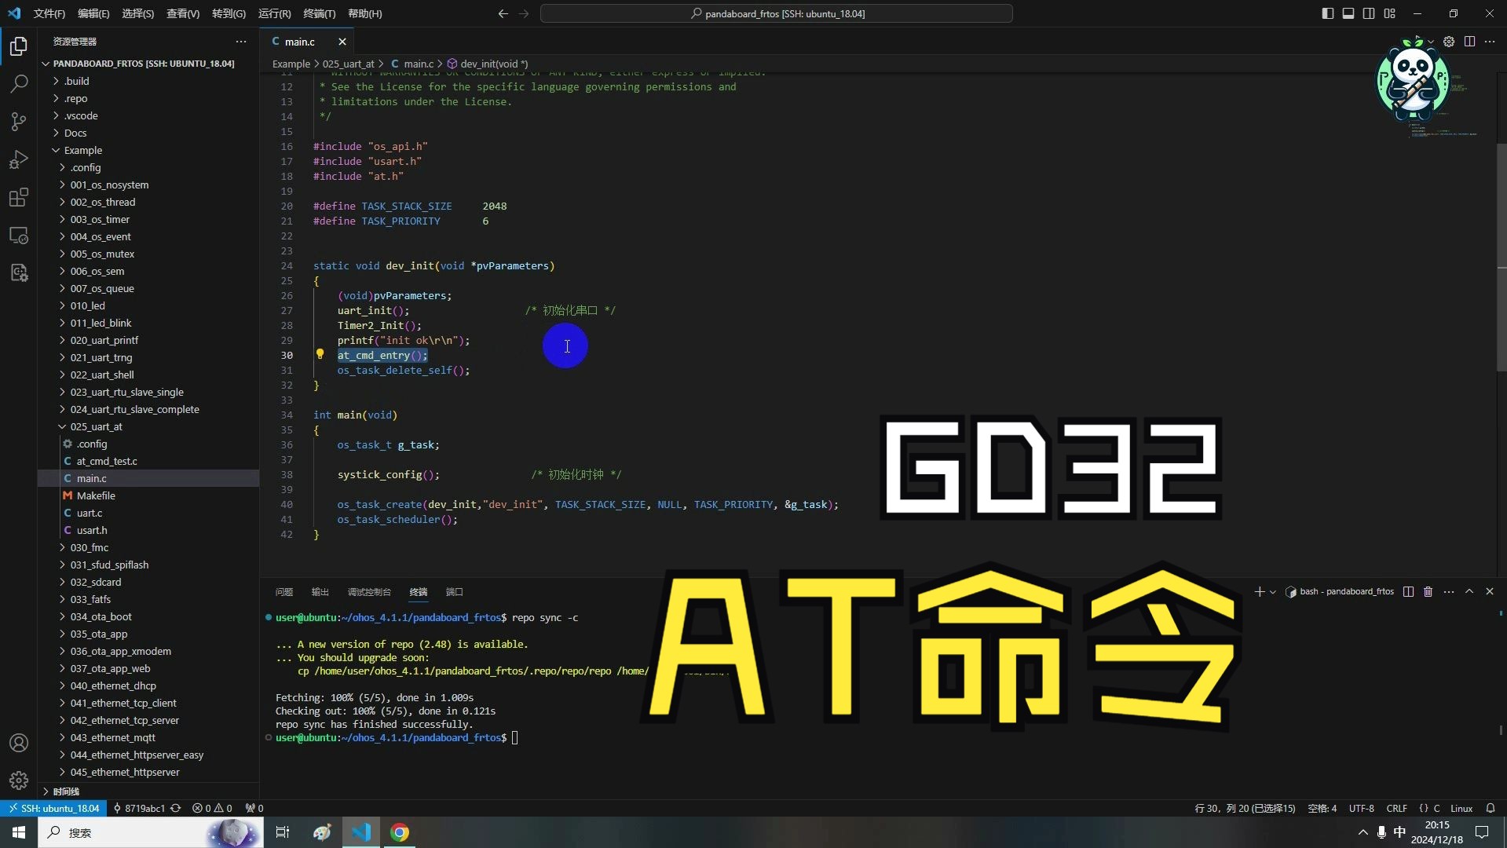Screen dimensions: 1507x848
Task: Toggle the secondary side bar
Action: click(x=1369, y=13)
